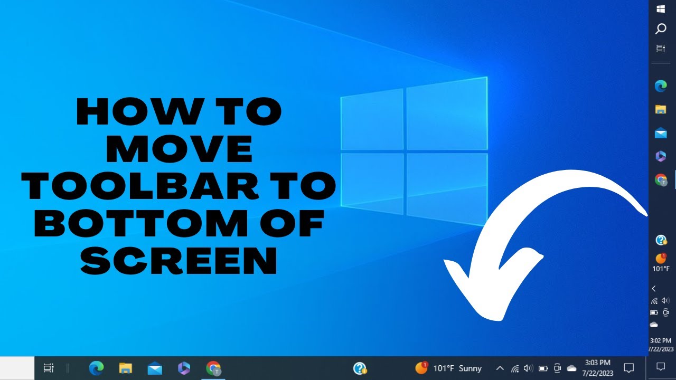
Task: Open the 101°F Sunny weather widget
Action: 449,368
